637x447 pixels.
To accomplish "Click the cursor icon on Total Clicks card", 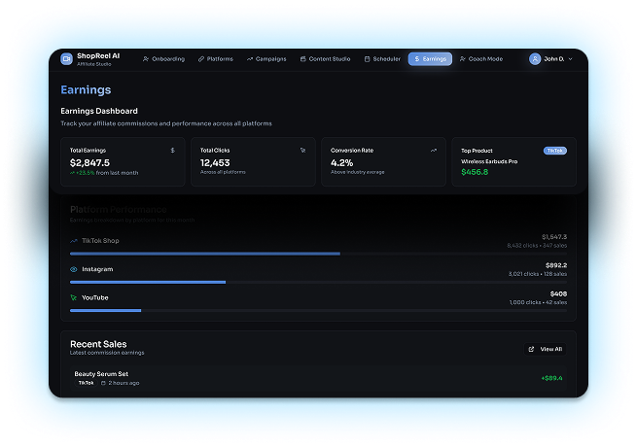I will pos(303,151).
